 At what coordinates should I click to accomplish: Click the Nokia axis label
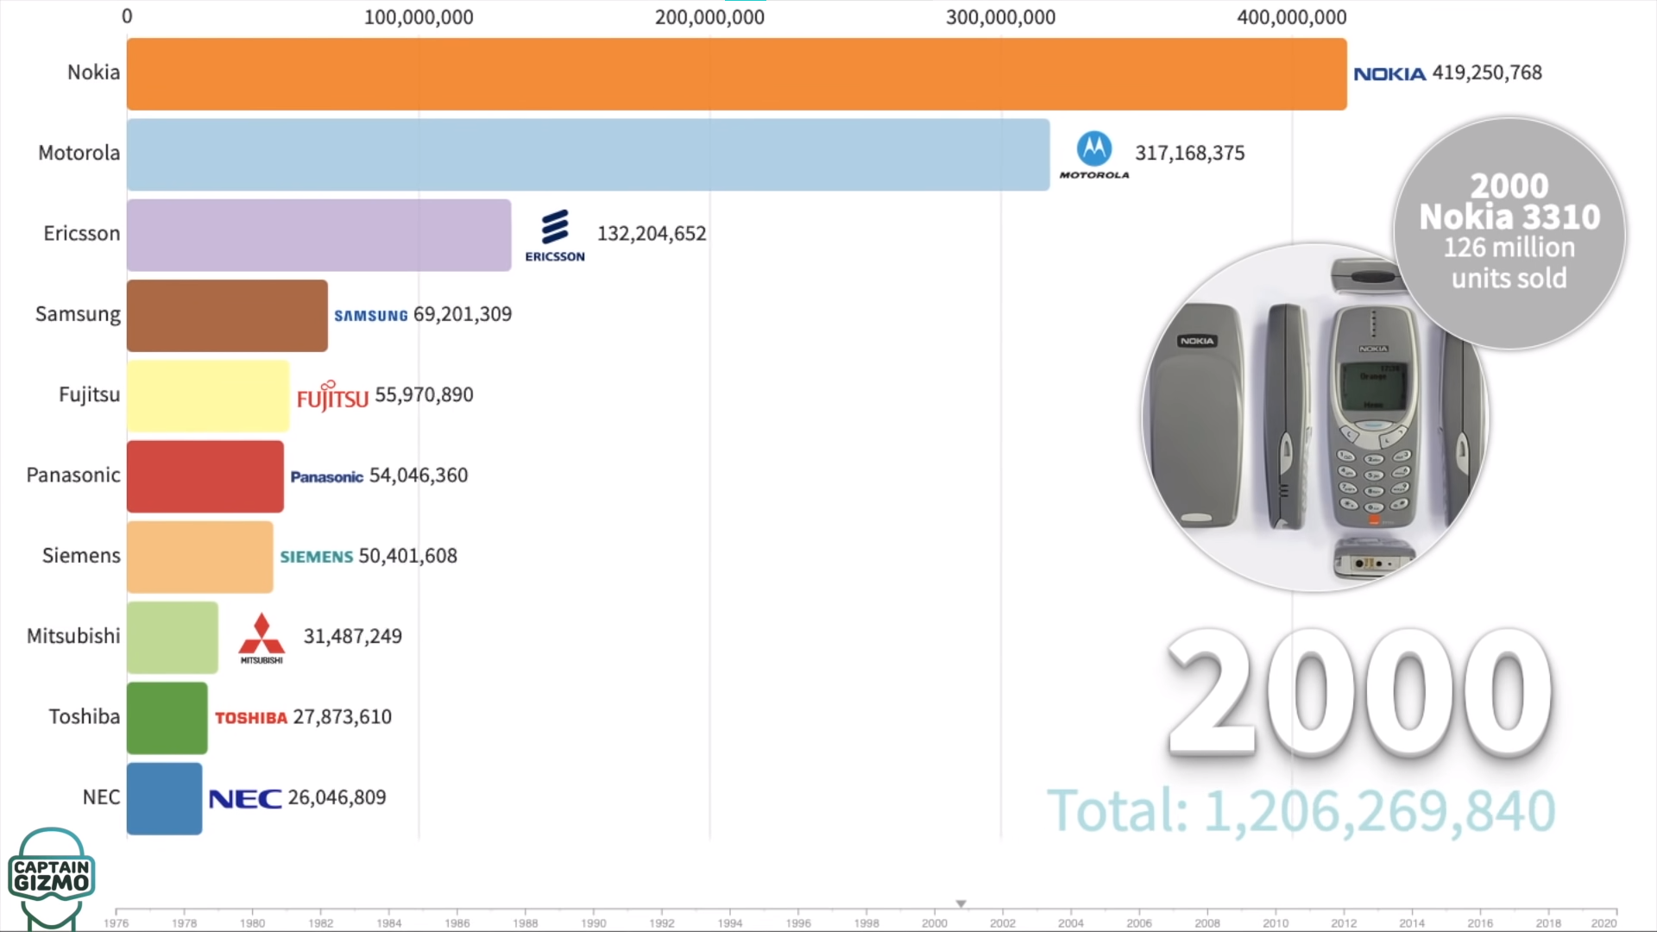point(94,72)
